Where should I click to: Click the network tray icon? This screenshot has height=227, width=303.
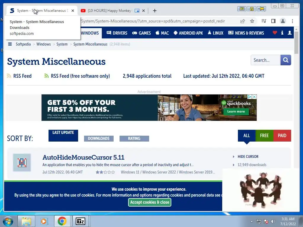pos(259,221)
